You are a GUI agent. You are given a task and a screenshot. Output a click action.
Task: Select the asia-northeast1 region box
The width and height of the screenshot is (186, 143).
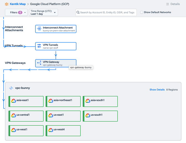63,101
